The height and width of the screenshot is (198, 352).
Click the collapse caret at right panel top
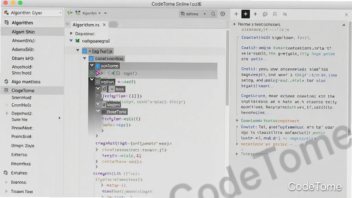[x=344, y=25]
